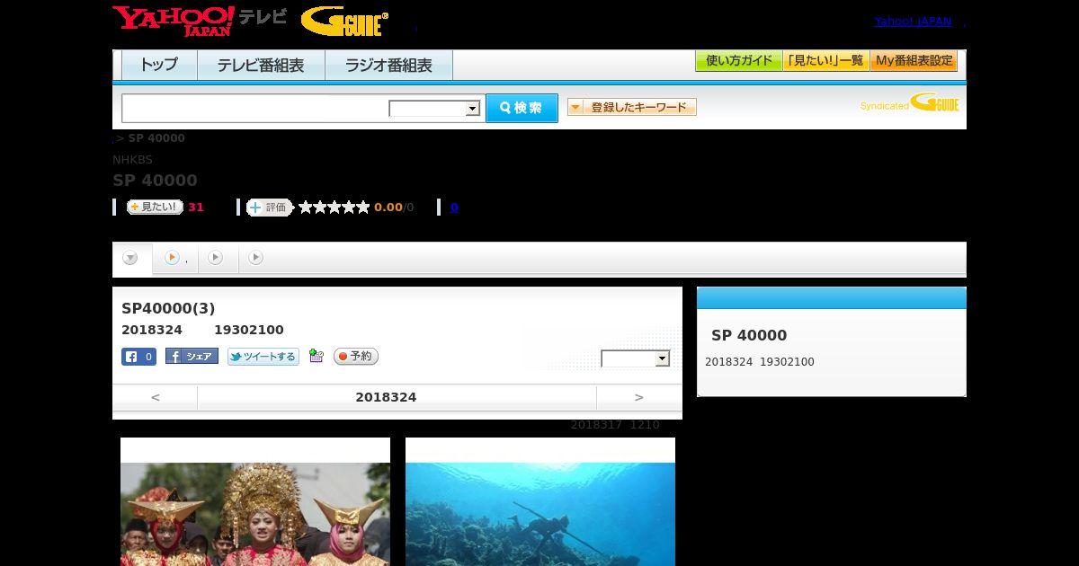This screenshot has height=566, width=1079.
Task: Click the 見たい! add button
Action: coord(155,207)
